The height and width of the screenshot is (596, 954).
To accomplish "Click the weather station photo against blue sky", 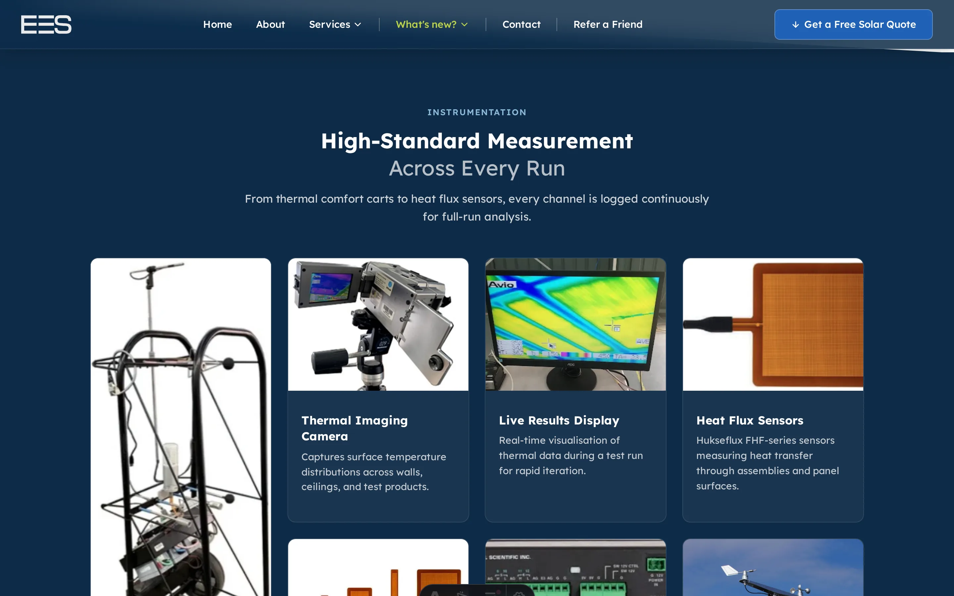I will 773,568.
